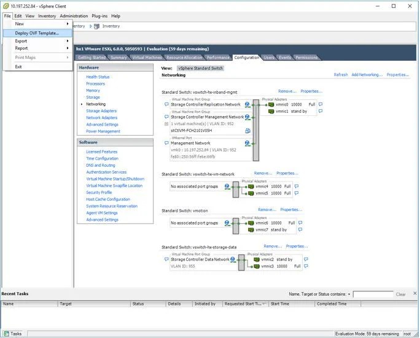Open the Edit menu

18,16
